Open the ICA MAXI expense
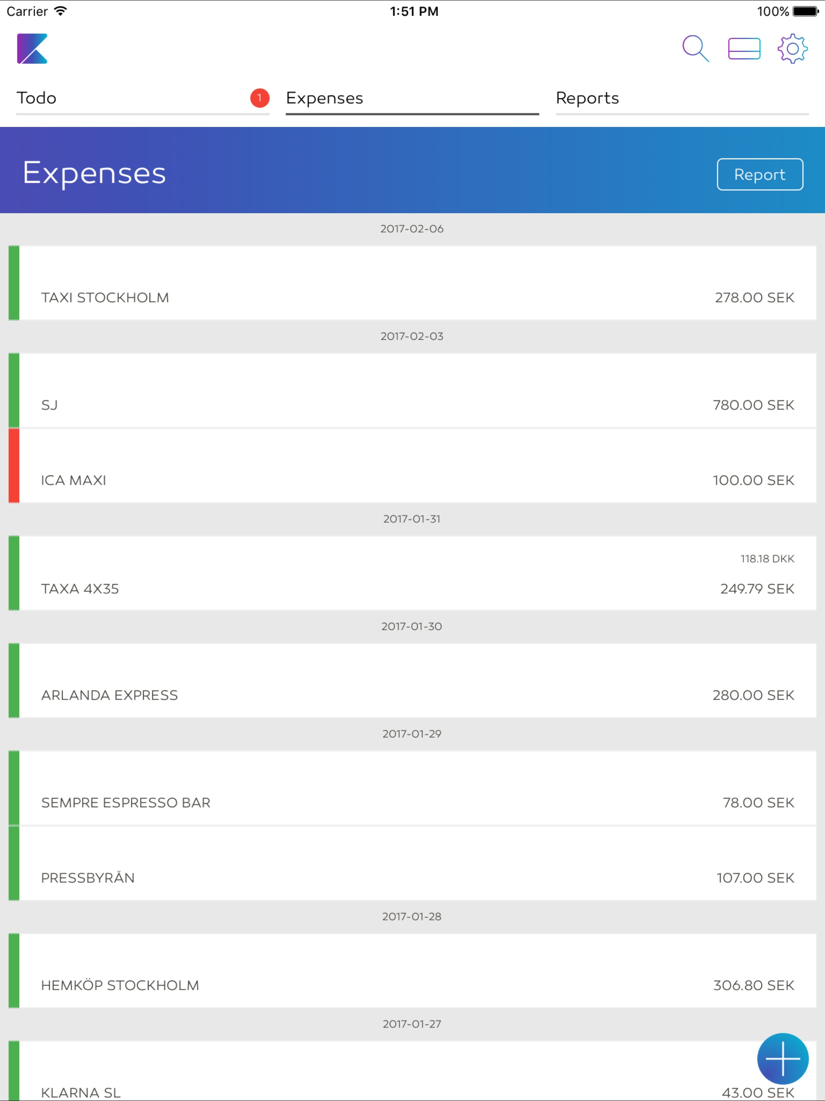Viewport: 825px width, 1101px height. 412,465
